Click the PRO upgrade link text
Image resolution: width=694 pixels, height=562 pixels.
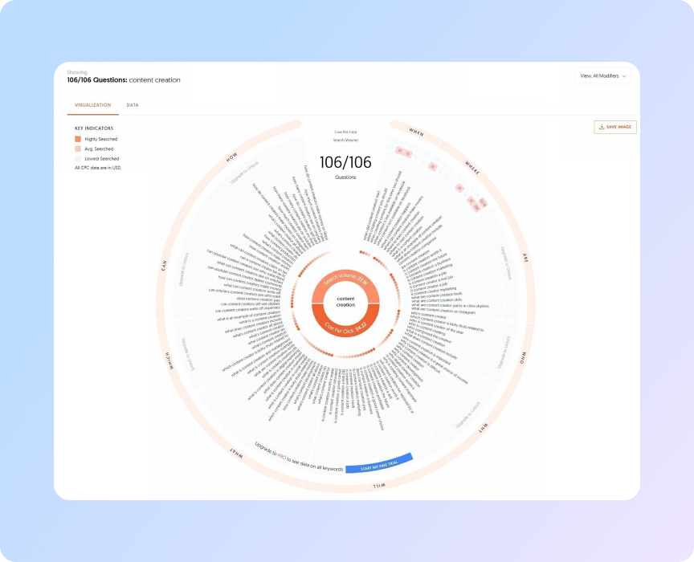282,457
